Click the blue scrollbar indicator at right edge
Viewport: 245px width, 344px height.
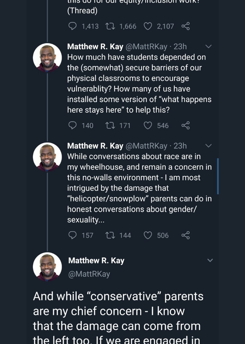[x=218, y=176]
